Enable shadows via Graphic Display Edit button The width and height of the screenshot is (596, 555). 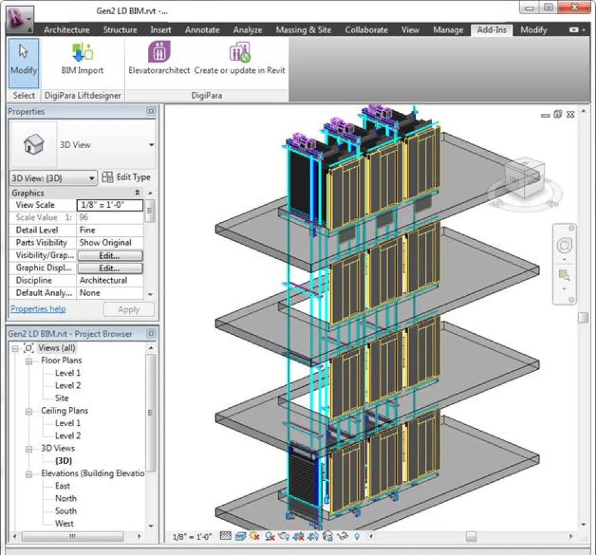110,268
